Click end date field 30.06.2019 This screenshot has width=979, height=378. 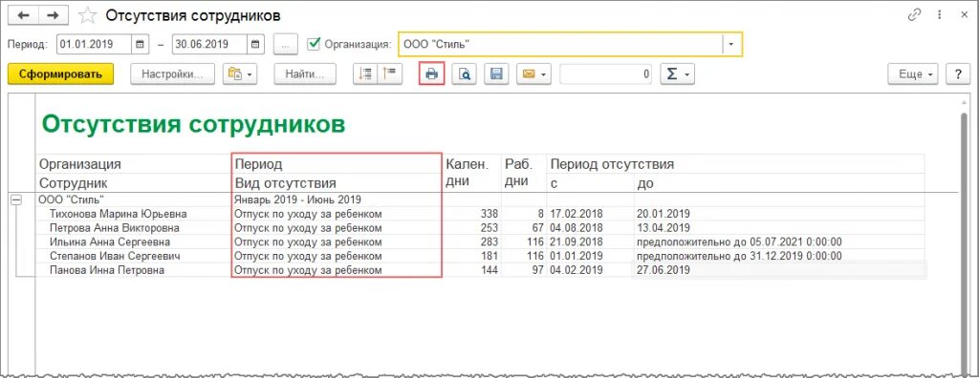[x=209, y=44]
